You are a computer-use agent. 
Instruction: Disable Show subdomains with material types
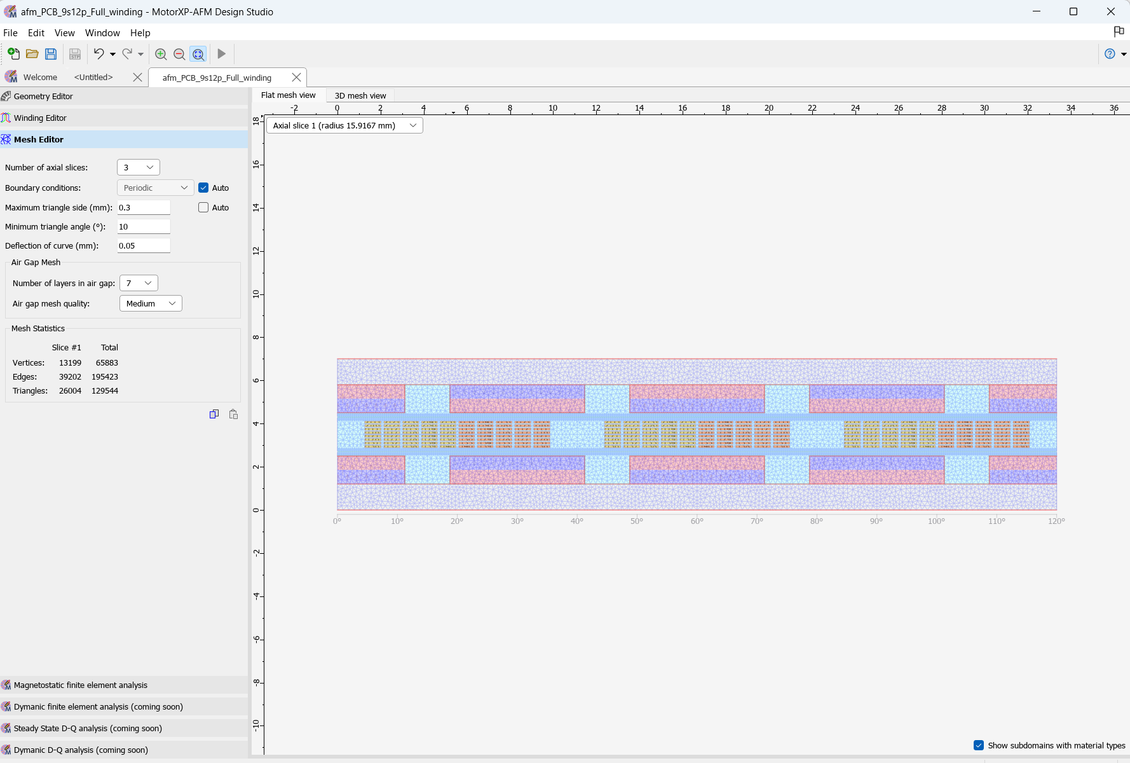[978, 745]
